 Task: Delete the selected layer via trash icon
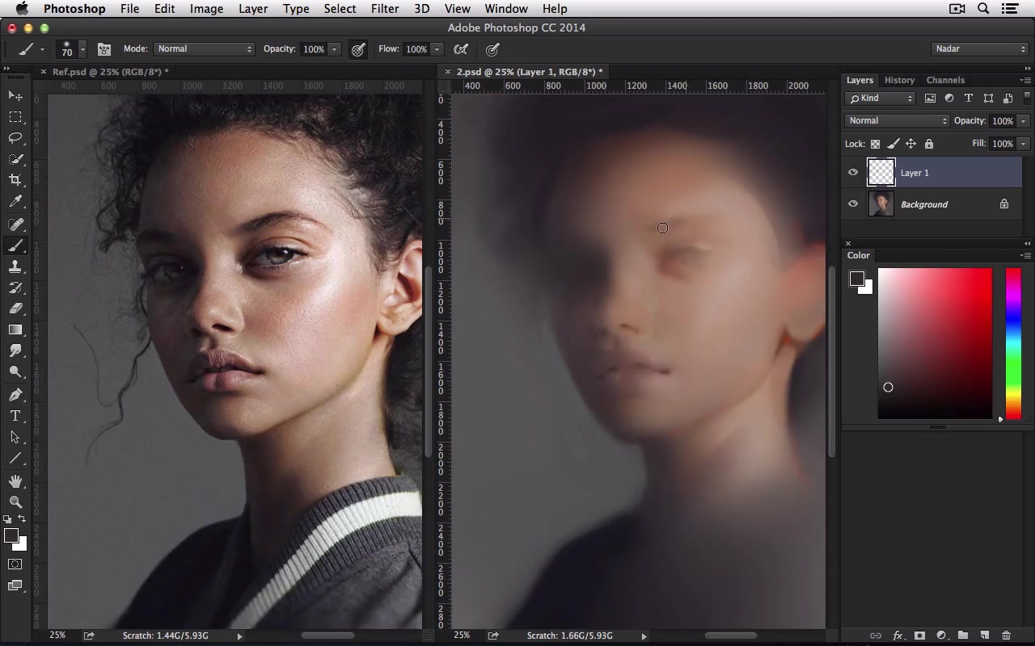1007,636
